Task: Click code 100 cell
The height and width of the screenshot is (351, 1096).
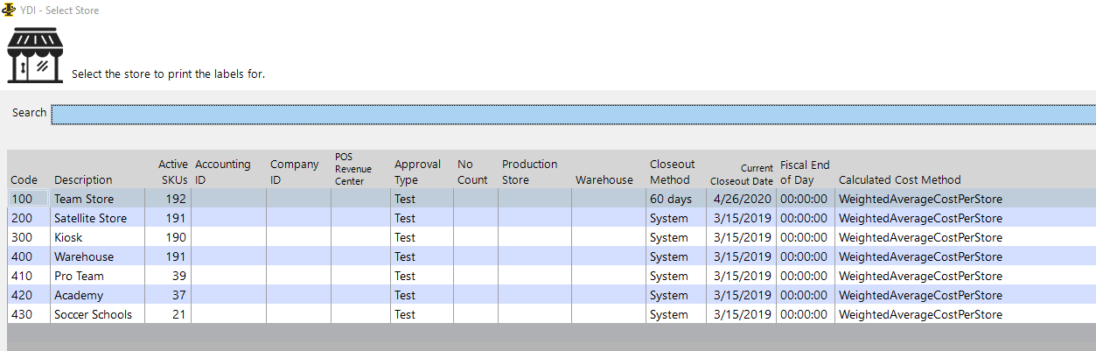Action: [x=29, y=199]
